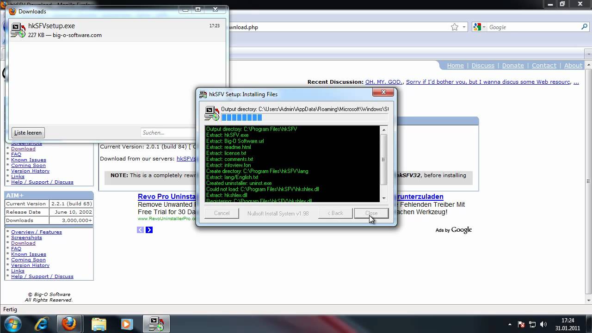Click the hkSFV Setup title bar icon

point(203,94)
